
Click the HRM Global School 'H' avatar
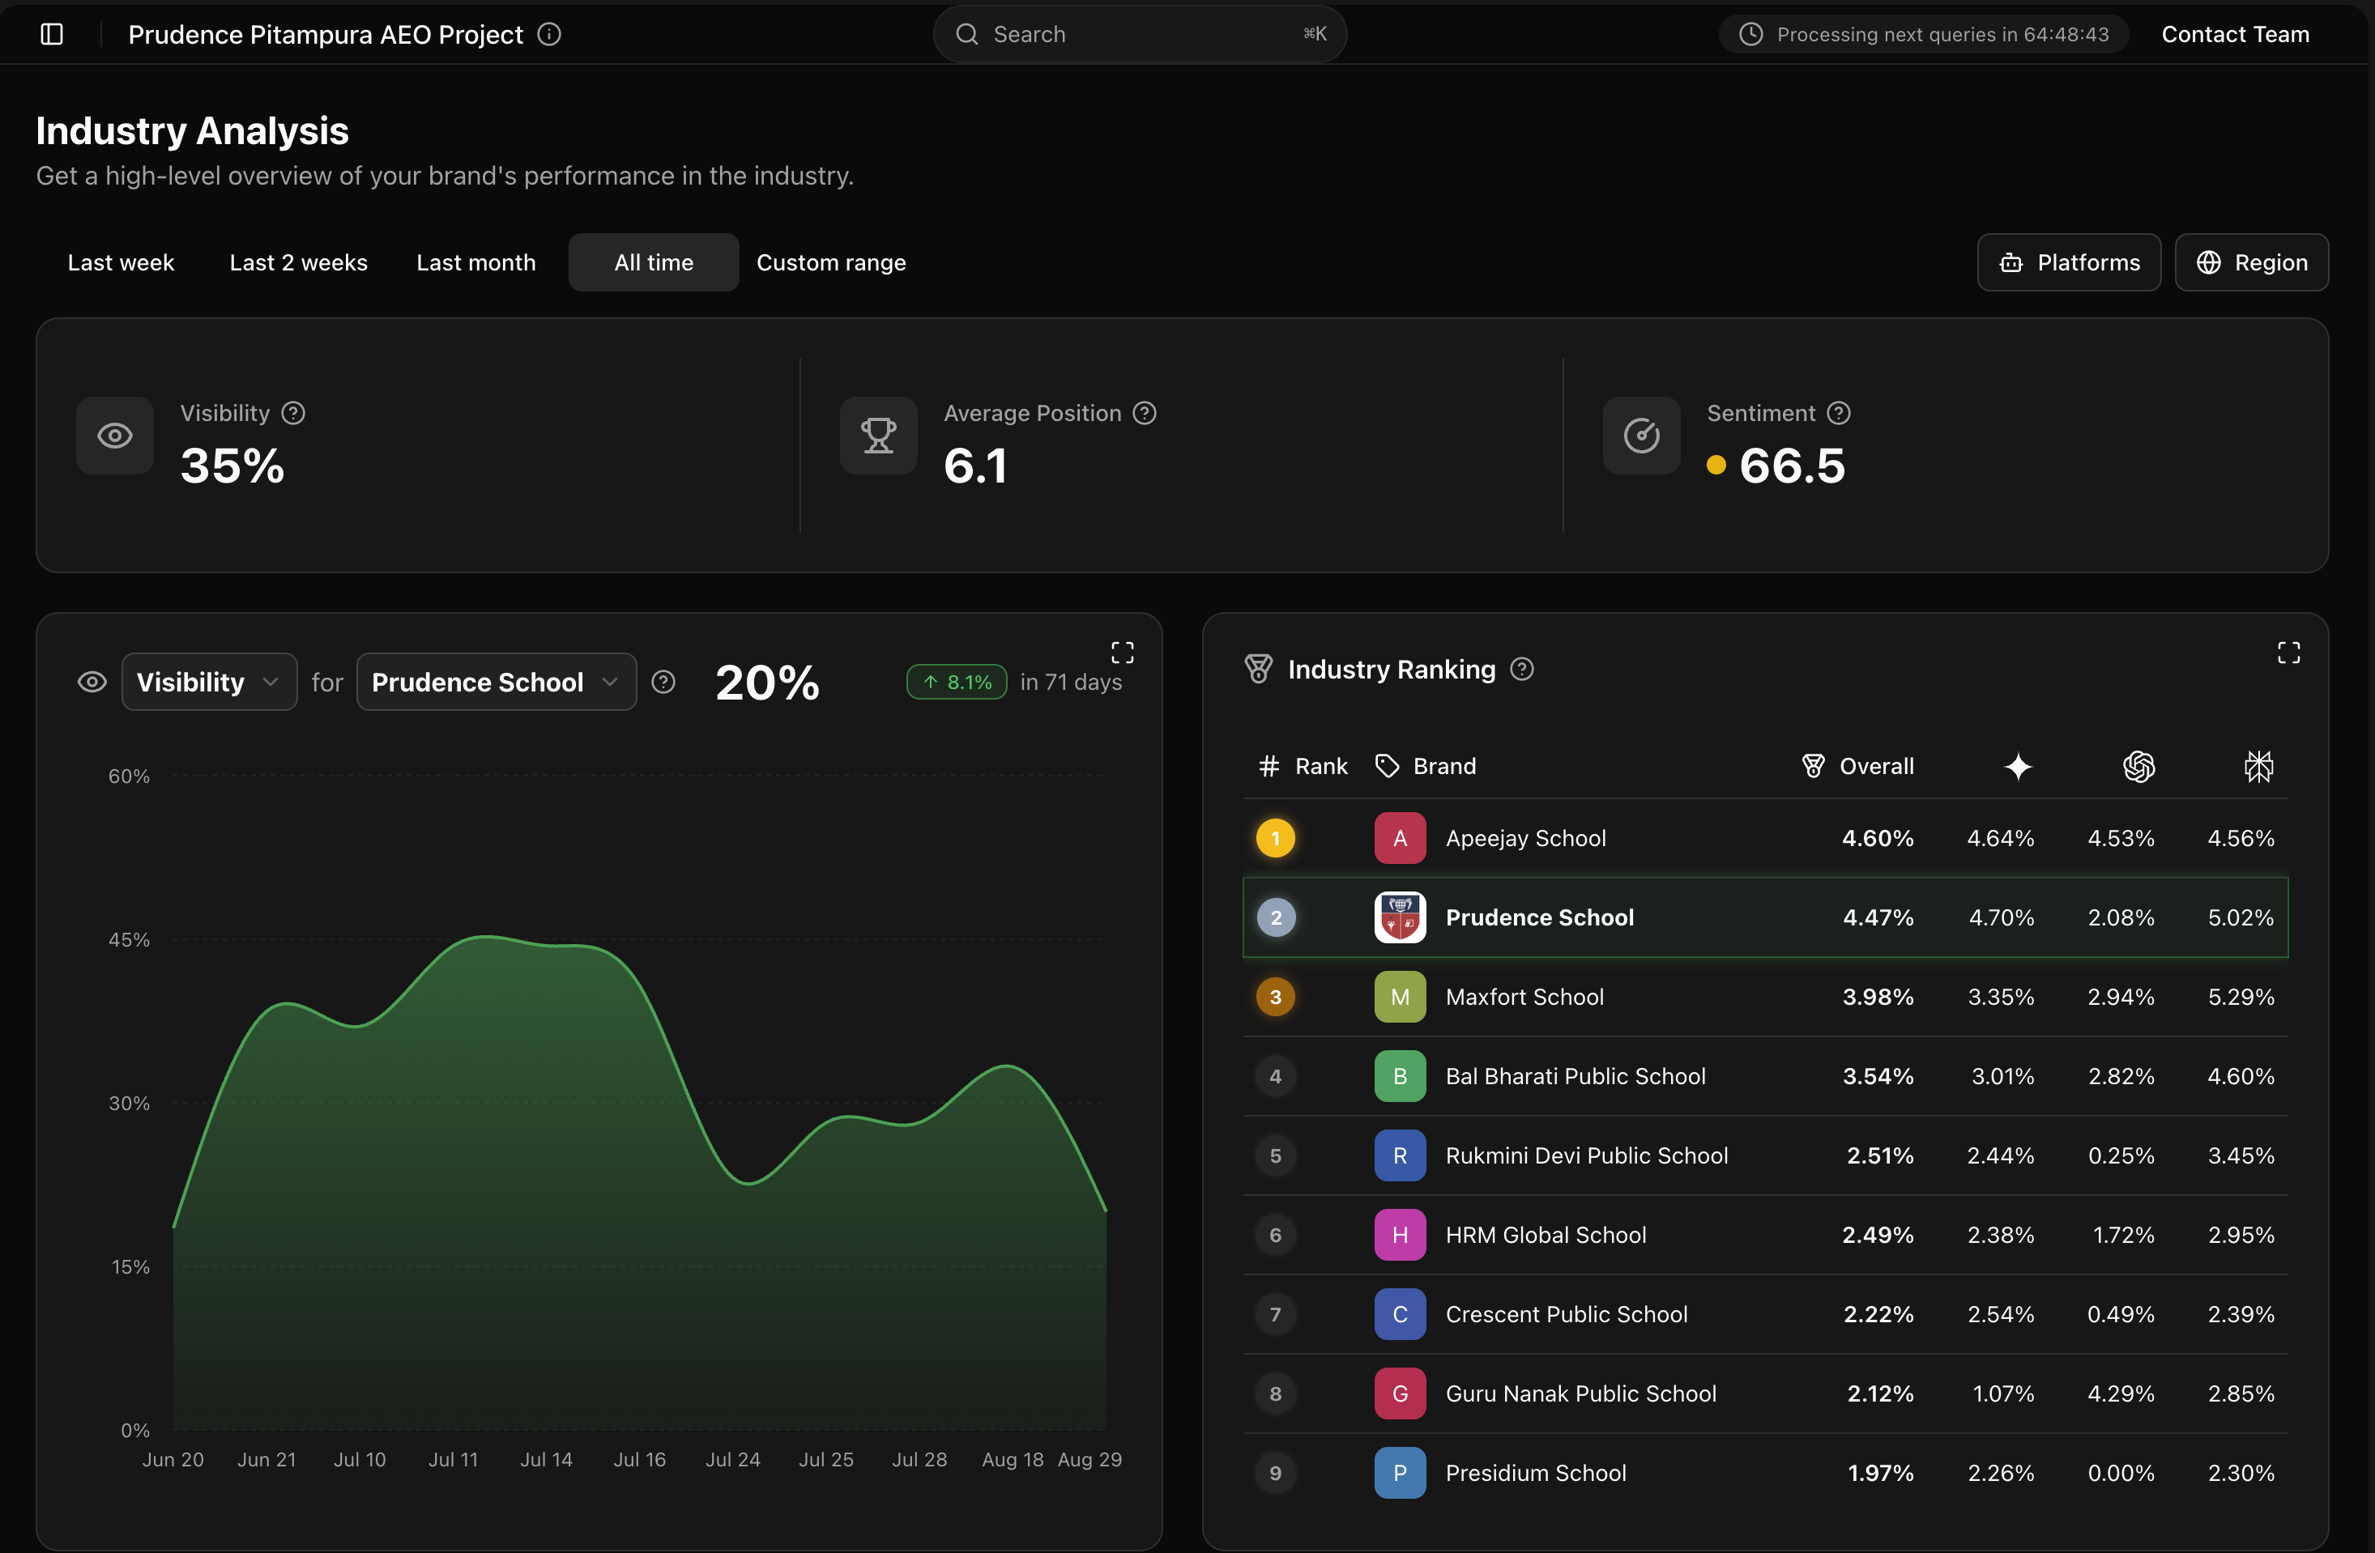coord(1400,1235)
